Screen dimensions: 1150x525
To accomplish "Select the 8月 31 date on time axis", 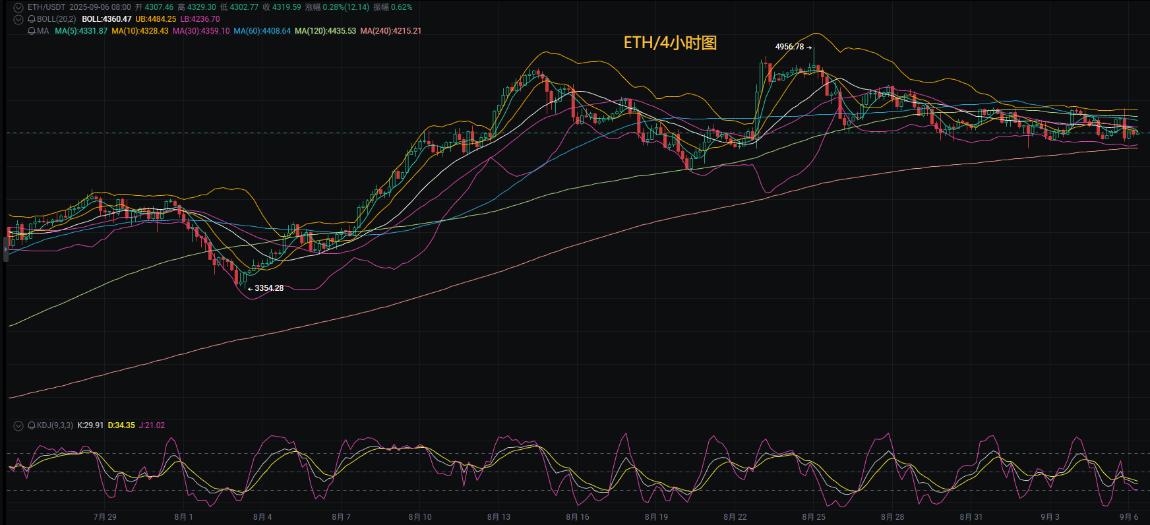I will pos(971,517).
